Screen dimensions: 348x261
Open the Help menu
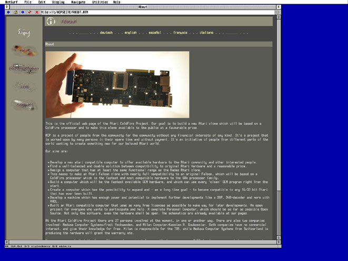(116, 2)
